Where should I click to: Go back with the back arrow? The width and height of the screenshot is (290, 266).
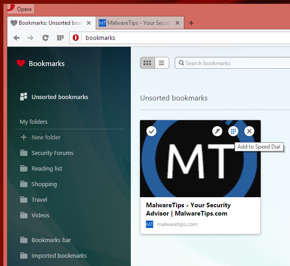(x=16, y=38)
